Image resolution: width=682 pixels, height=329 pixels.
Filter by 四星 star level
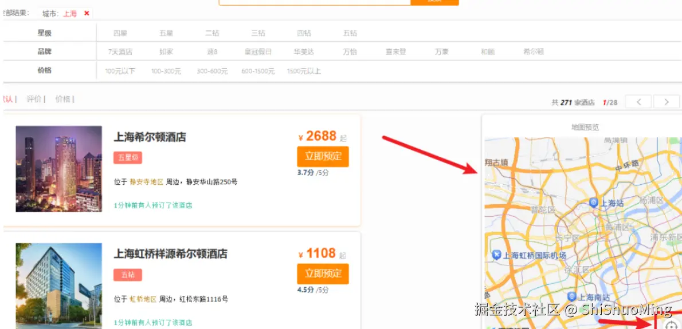coord(120,33)
